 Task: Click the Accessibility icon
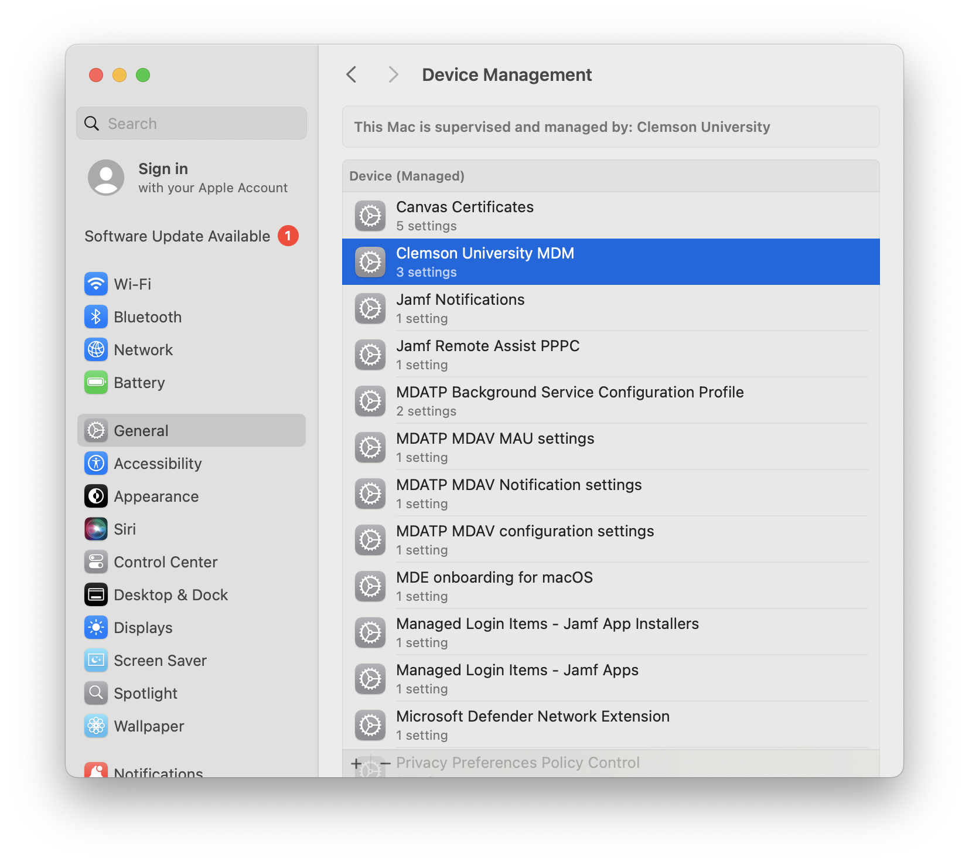pos(96,464)
